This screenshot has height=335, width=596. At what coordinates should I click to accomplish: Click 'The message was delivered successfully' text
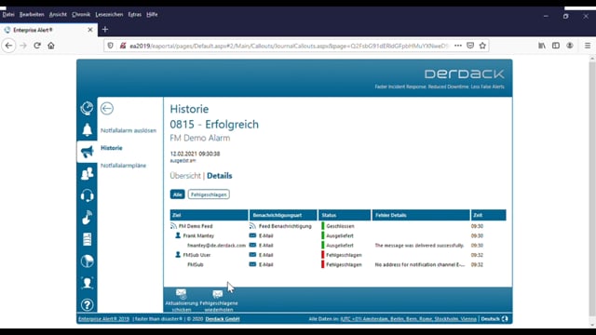[419, 246]
